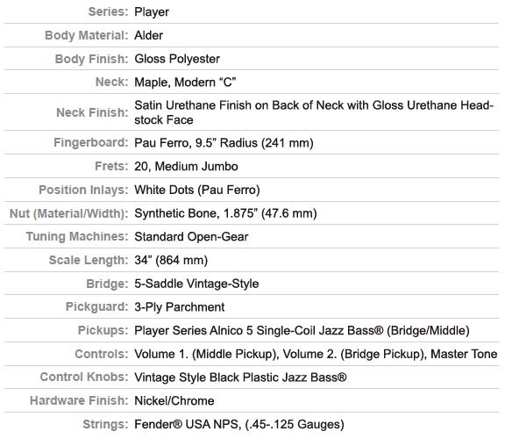Click the Series label
The image size is (512, 446).
[x=108, y=11]
